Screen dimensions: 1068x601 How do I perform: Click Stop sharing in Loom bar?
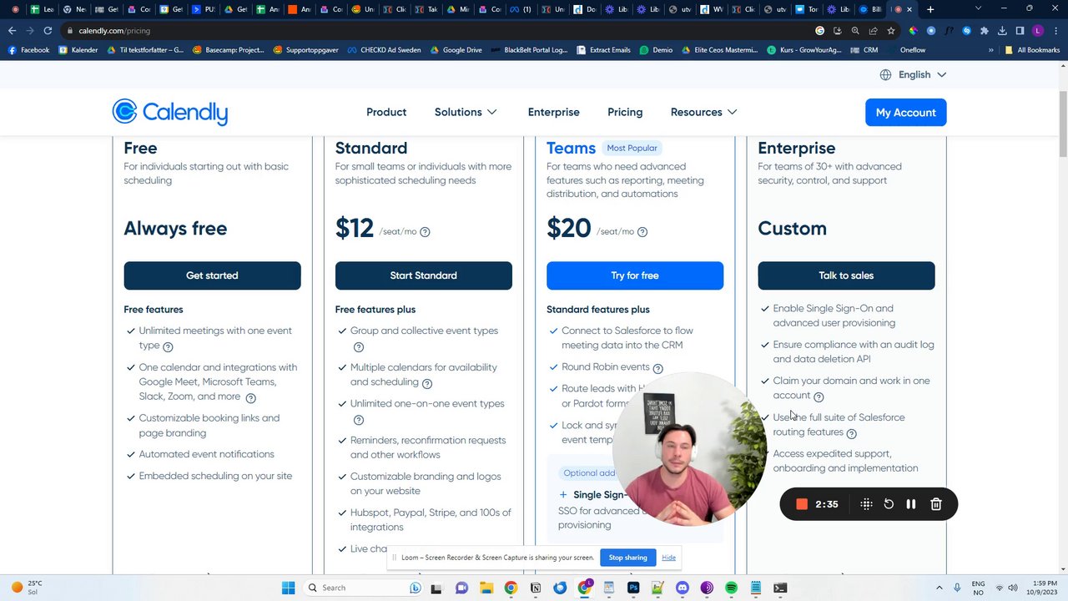[x=627, y=558]
